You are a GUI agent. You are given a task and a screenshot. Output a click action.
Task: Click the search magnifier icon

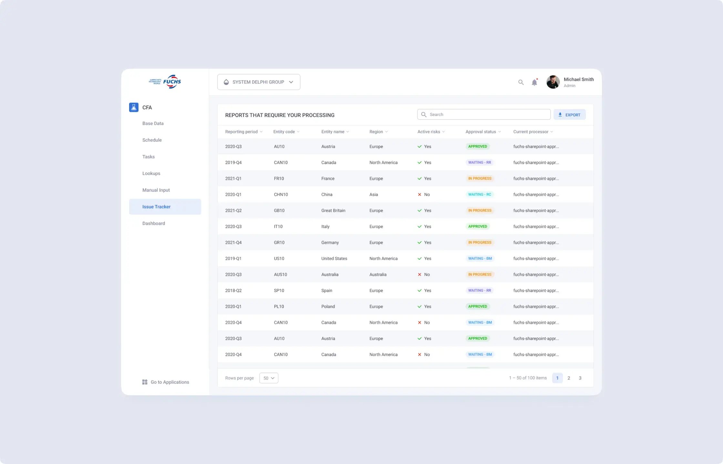520,82
